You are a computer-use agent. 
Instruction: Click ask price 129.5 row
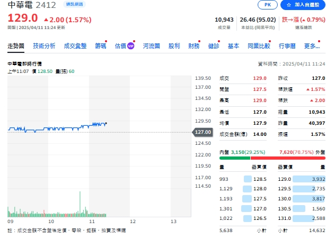pyautogui.click(x=302, y=189)
